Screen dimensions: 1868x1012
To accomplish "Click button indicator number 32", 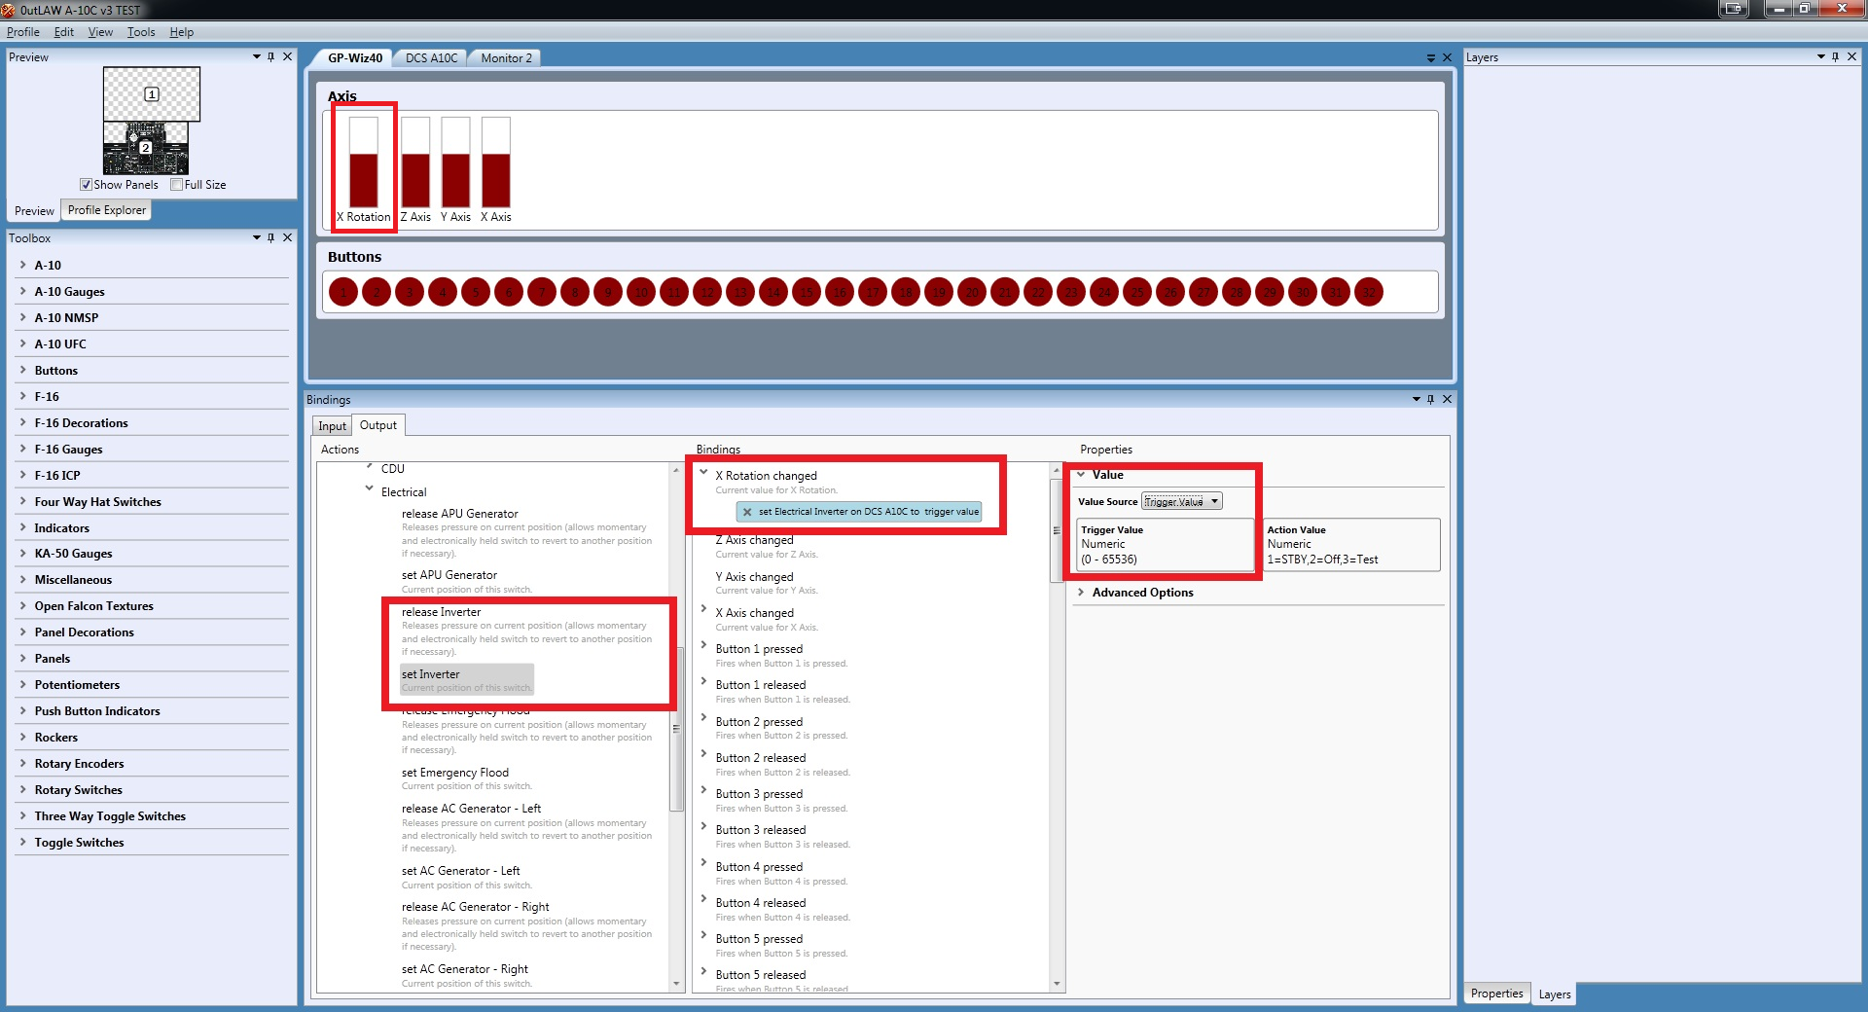I will [x=1369, y=292].
